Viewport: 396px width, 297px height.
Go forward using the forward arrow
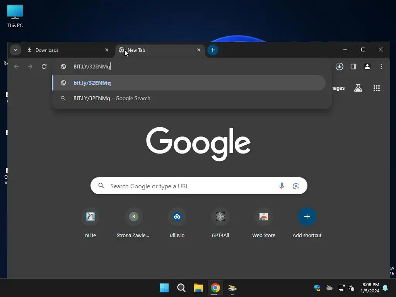[x=30, y=67]
